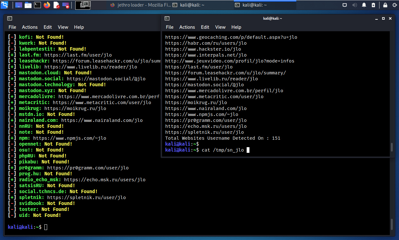This screenshot has width=399, height=240.
Task: Click the workspace switcher thumbnail
Action: [x=83, y=5]
